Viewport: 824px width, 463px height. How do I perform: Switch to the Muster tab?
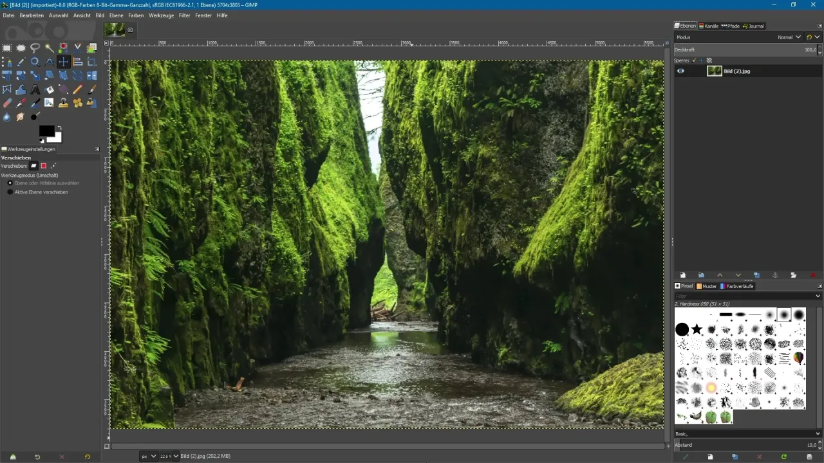tap(707, 286)
